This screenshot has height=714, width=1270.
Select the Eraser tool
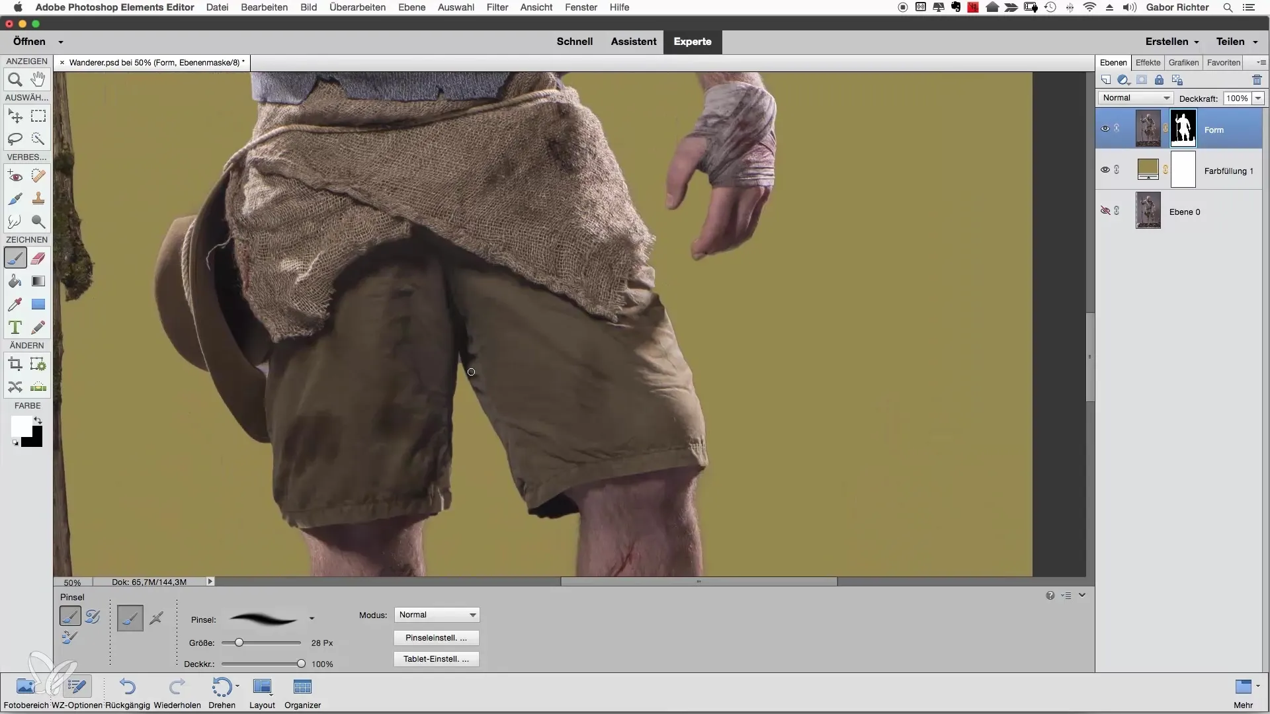(x=38, y=258)
